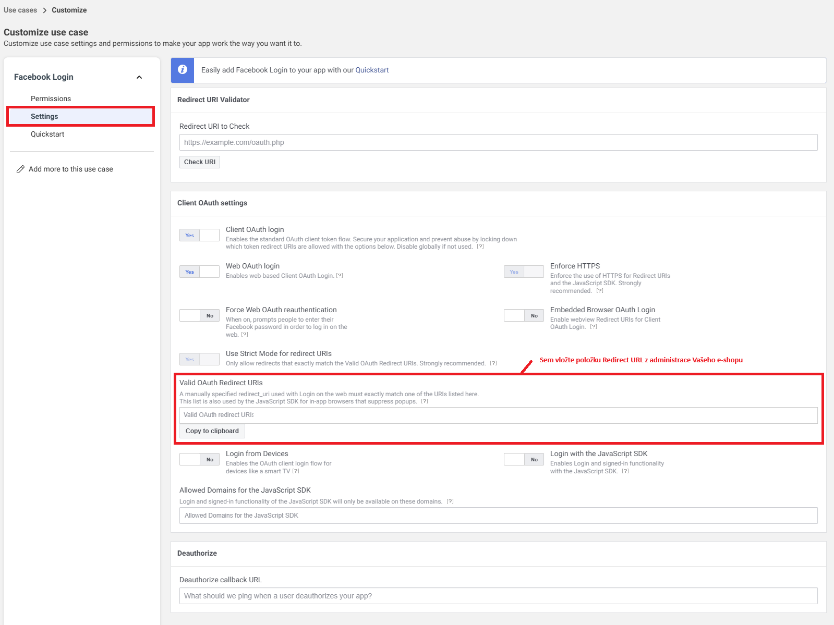Click the Facebook Login section heading
Screen dimensions: 834x625
(x=44, y=77)
